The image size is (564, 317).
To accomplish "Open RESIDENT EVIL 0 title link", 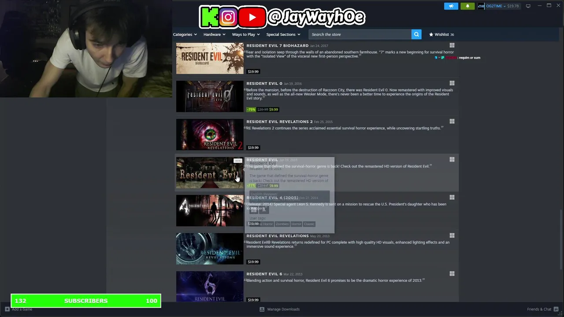I will tap(264, 84).
